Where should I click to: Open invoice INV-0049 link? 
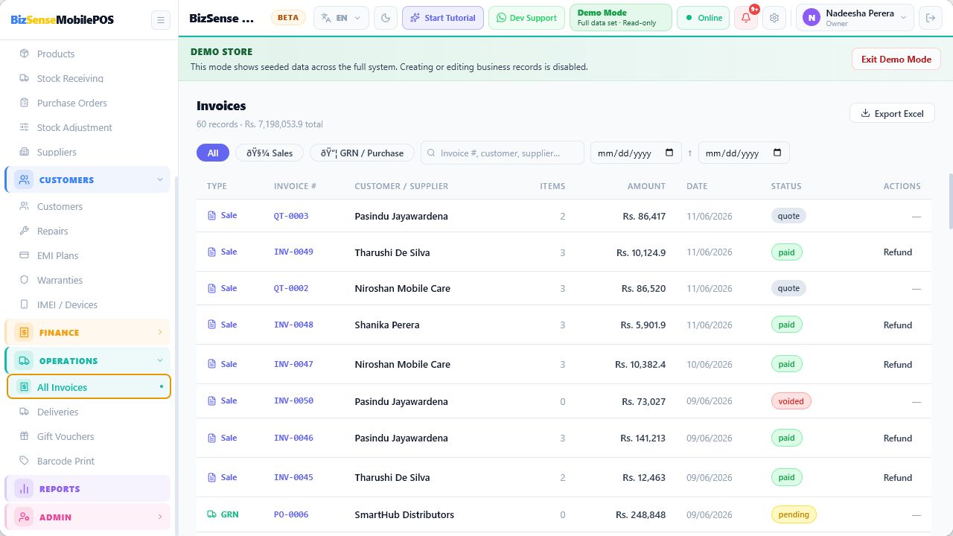point(293,252)
